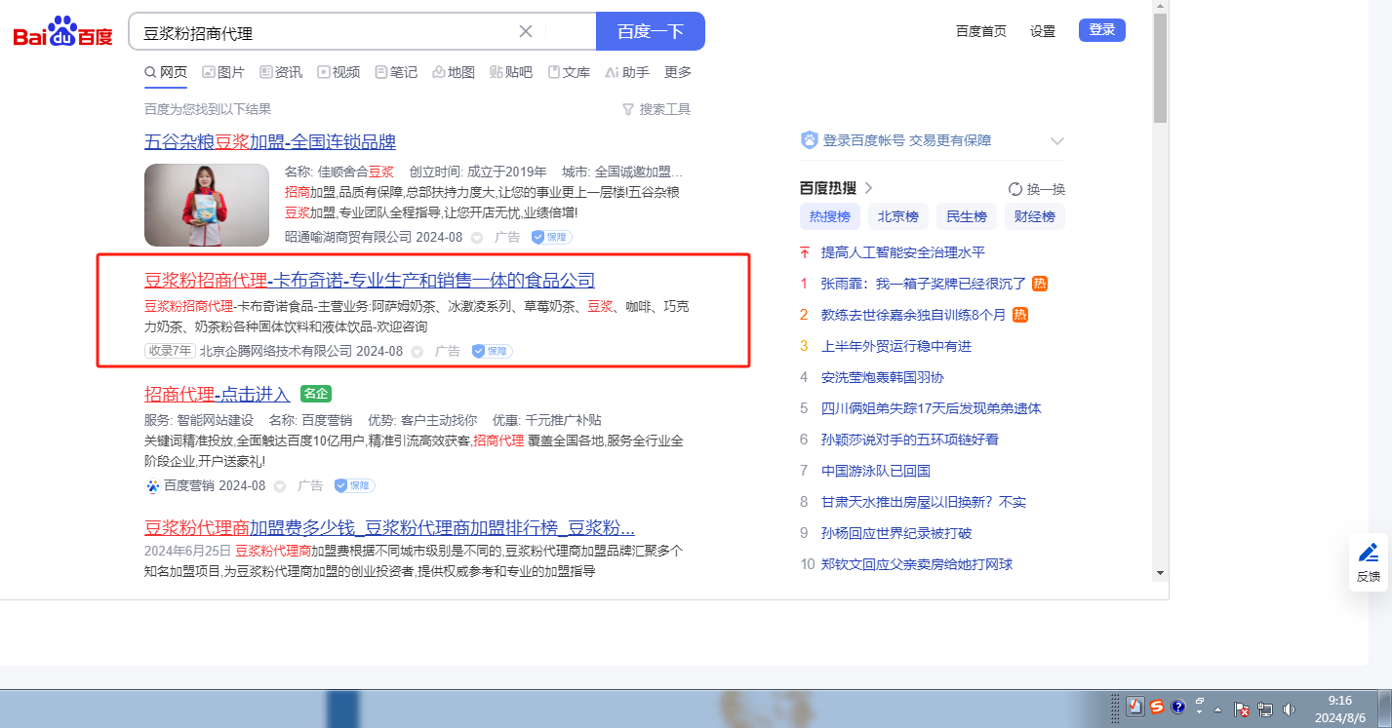Open the Action Center flag tray icon
This screenshot has height=728, width=1392.
tap(1243, 709)
